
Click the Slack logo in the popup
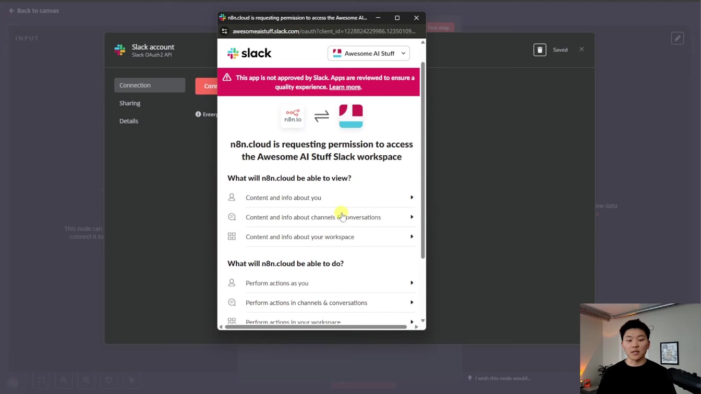pyautogui.click(x=249, y=53)
